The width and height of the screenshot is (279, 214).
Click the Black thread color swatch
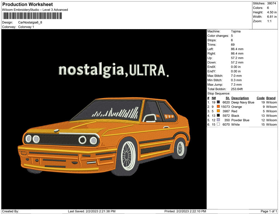click(218, 116)
